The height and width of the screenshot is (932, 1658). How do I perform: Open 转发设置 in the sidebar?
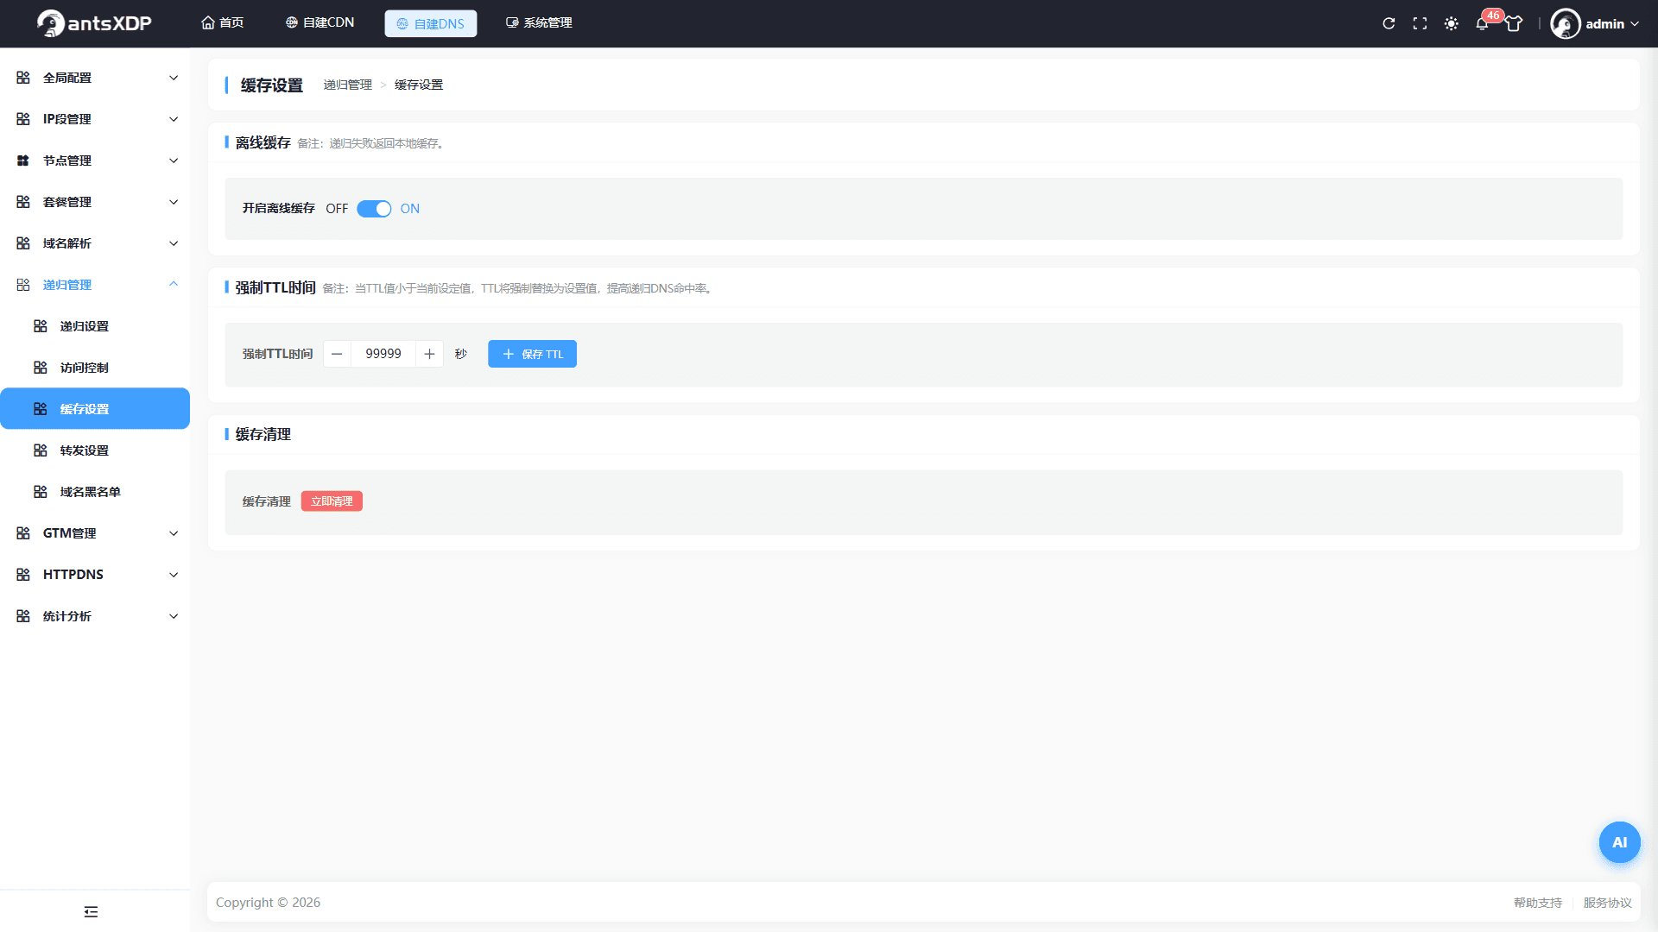95,450
